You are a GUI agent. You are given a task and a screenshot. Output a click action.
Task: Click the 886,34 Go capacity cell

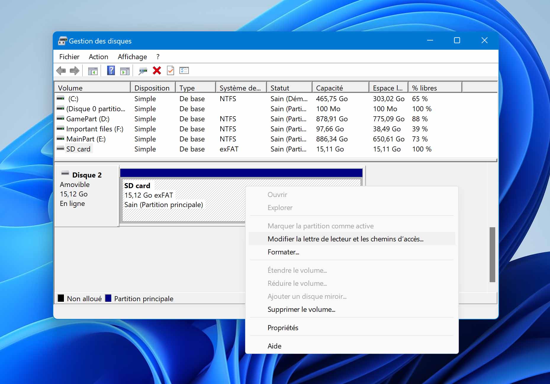[x=332, y=139]
